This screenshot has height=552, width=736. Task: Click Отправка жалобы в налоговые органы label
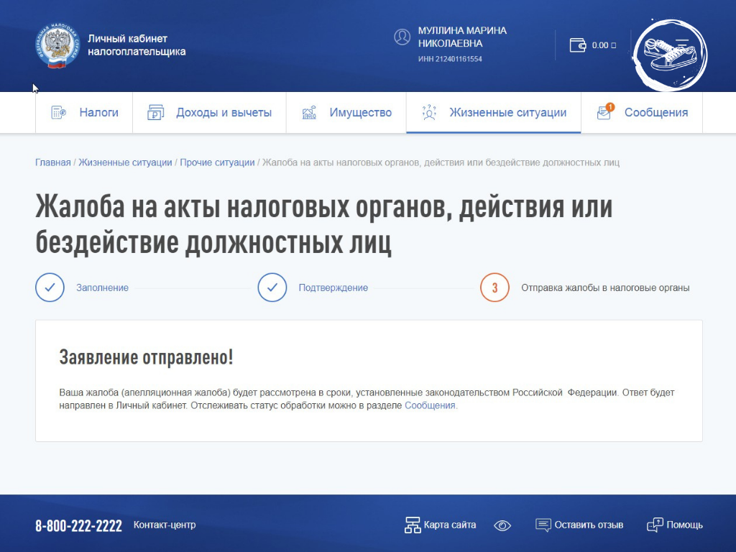[x=605, y=287]
